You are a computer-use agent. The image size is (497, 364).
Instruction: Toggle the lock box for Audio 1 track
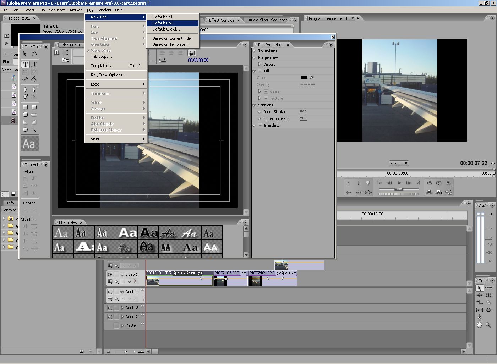pyautogui.click(x=116, y=292)
